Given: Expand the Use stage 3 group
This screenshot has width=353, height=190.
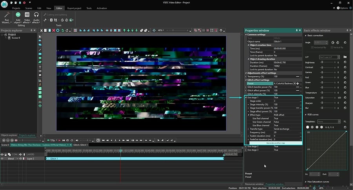Looking at the screenshot, I should (x=246, y=150).
